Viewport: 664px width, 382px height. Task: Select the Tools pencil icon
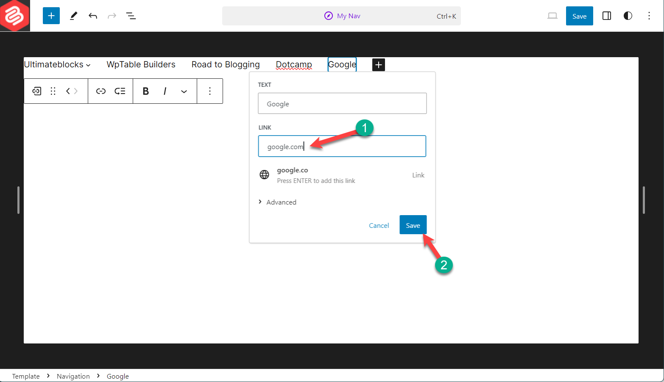point(73,16)
